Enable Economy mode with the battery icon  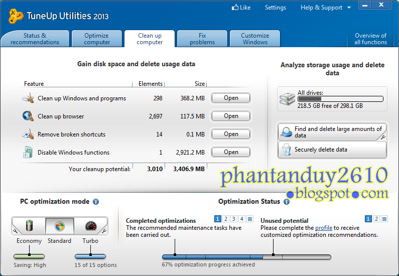pyautogui.click(x=30, y=226)
